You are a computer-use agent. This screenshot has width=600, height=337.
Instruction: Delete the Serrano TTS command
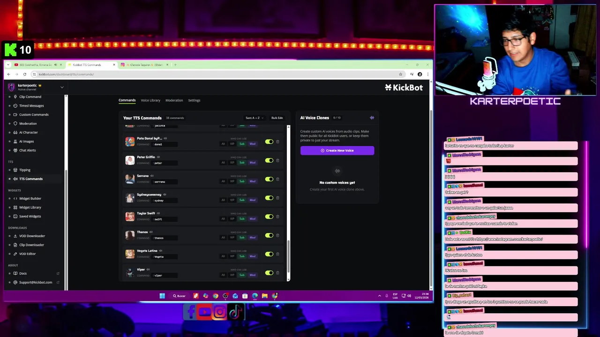click(277, 179)
